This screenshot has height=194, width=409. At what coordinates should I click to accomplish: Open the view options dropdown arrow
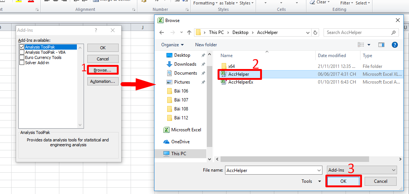click(369, 45)
